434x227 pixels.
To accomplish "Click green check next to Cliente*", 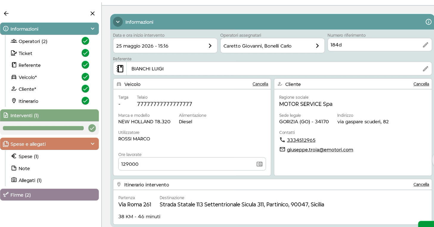I will click(85, 89).
